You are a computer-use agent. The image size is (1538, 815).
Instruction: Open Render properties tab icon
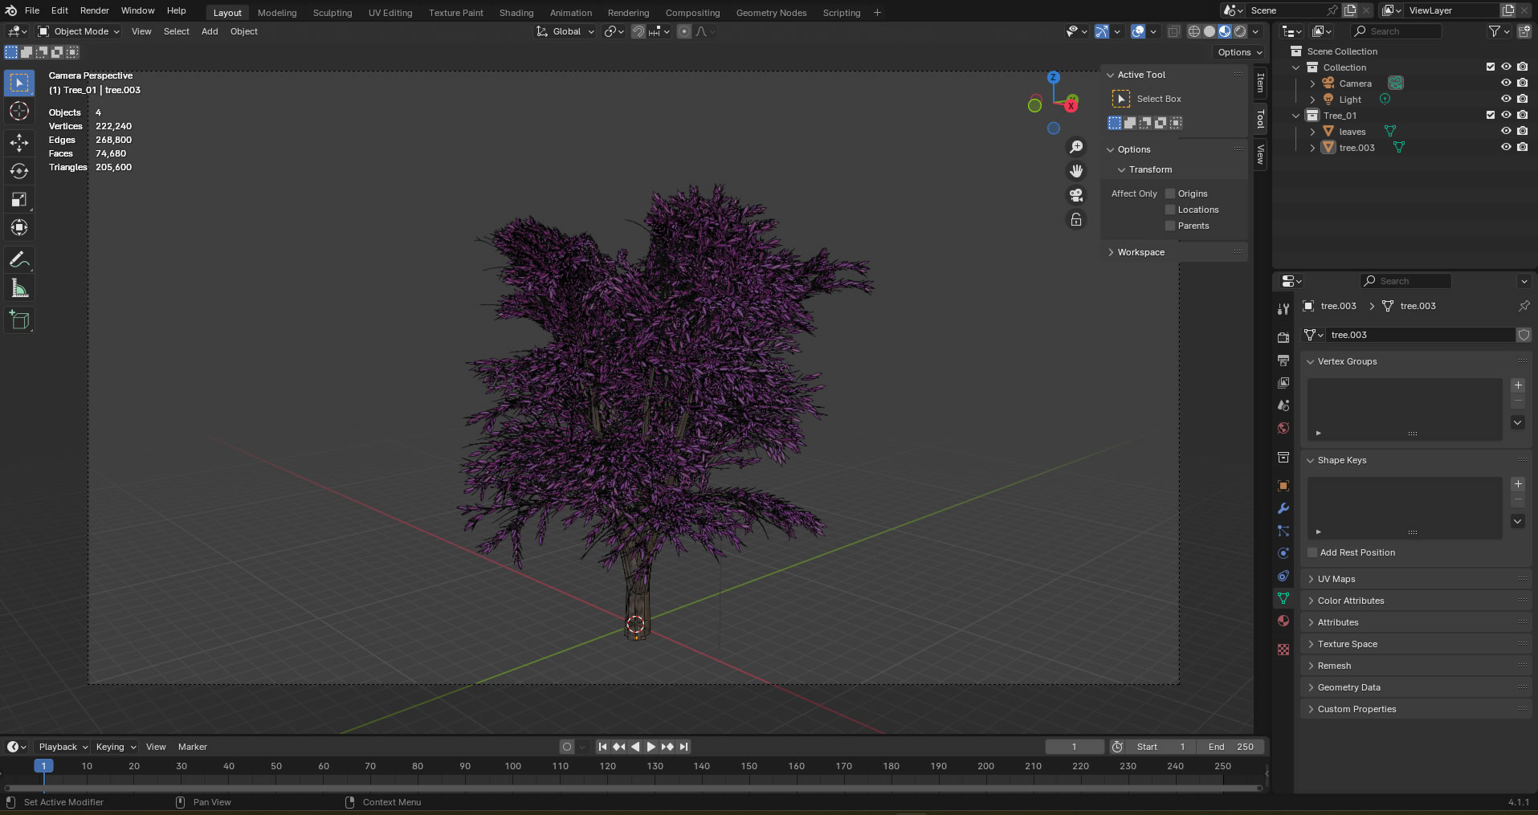1283,337
